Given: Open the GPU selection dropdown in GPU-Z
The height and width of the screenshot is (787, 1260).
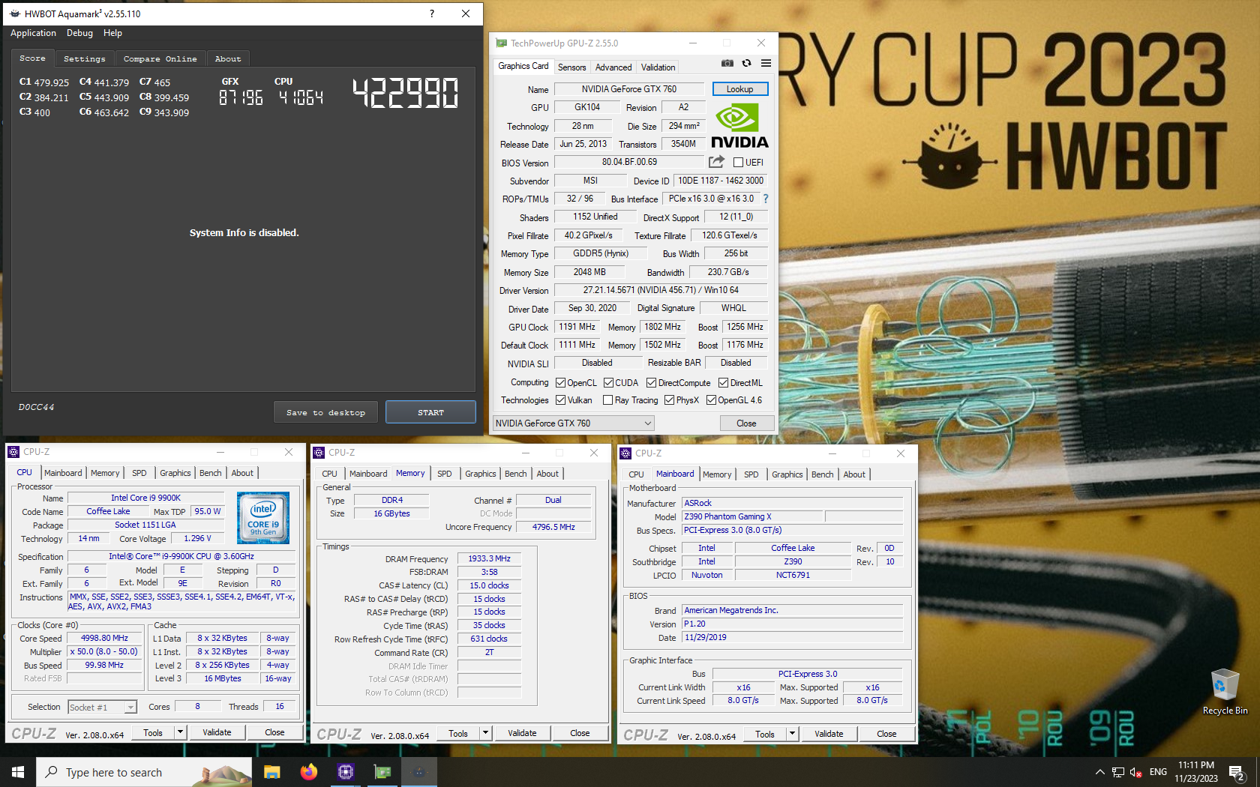Looking at the screenshot, I should coord(573,423).
